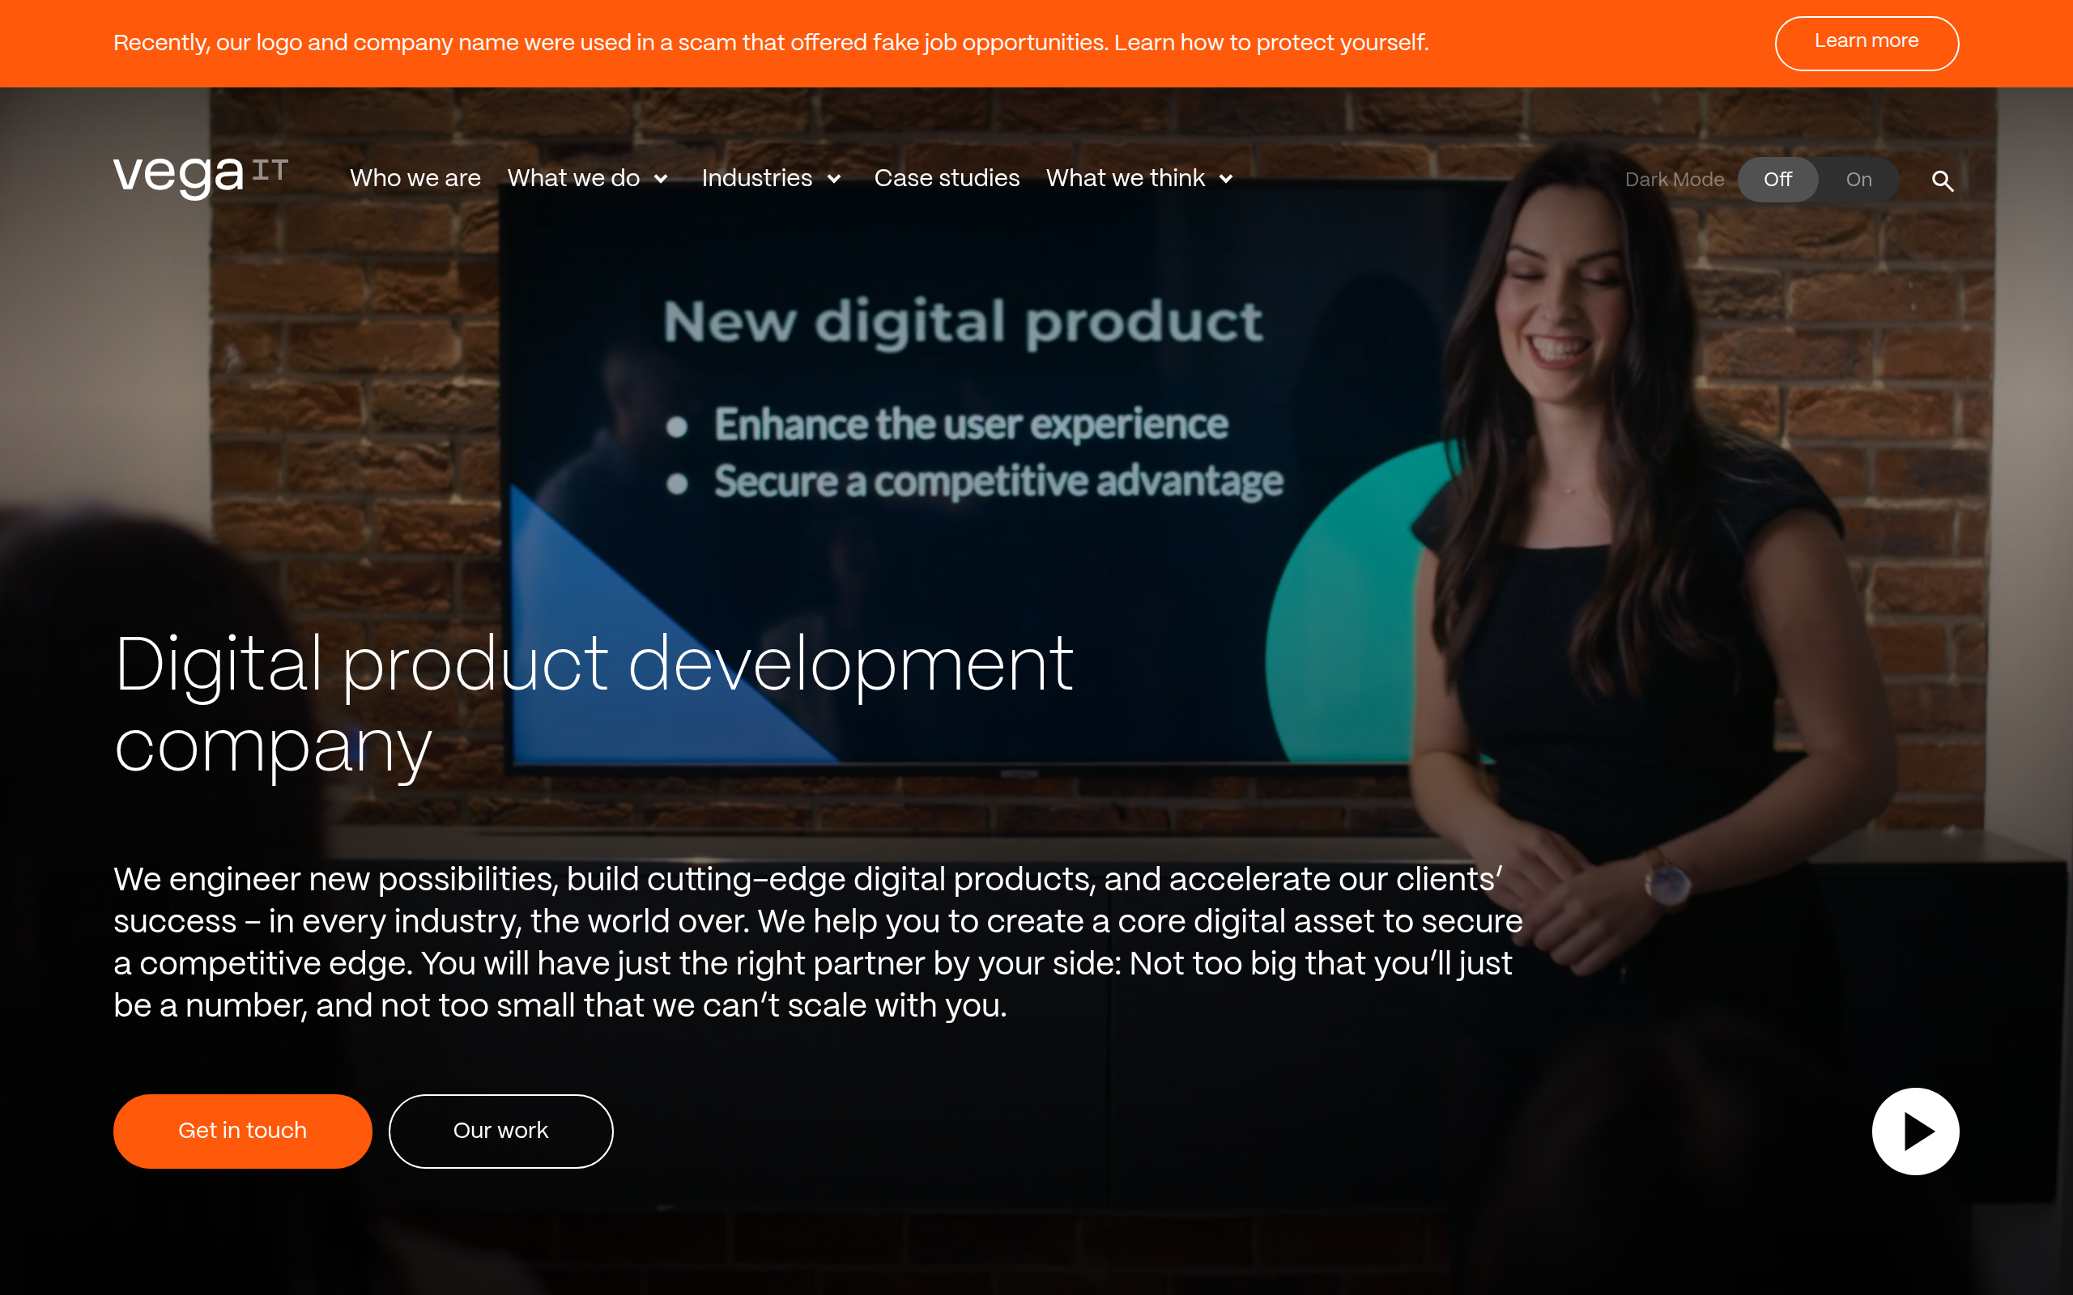
Task: Open the What we think menu
Action: [1125, 178]
